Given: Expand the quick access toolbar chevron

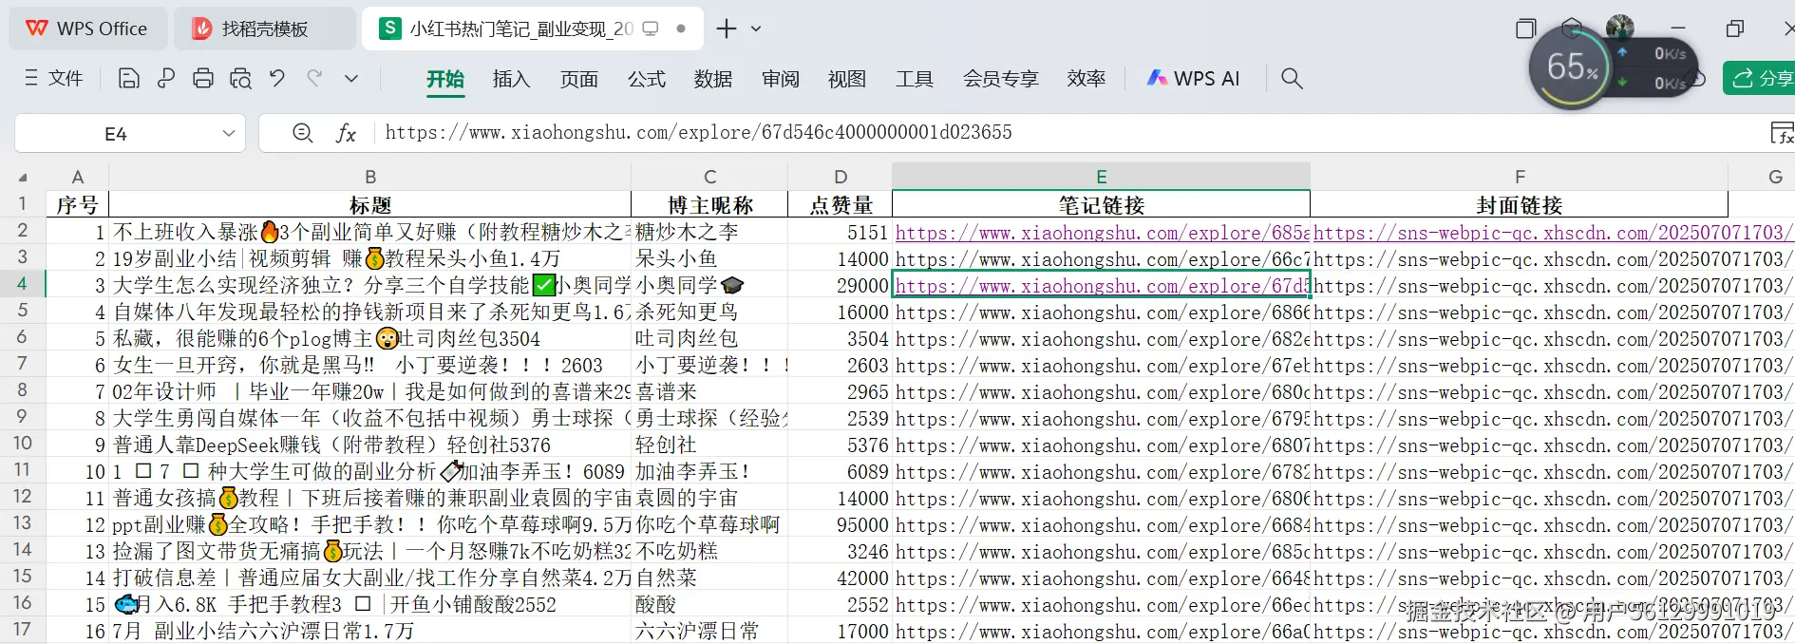Looking at the screenshot, I should [351, 79].
